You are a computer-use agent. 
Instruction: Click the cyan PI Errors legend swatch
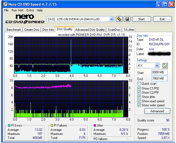click(x=9, y=125)
